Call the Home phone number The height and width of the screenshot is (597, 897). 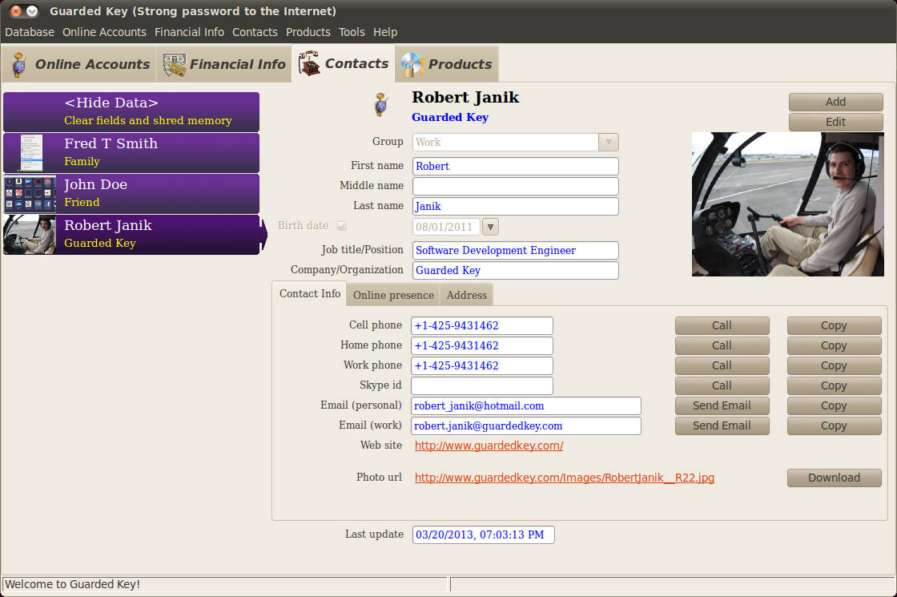[722, 345]
